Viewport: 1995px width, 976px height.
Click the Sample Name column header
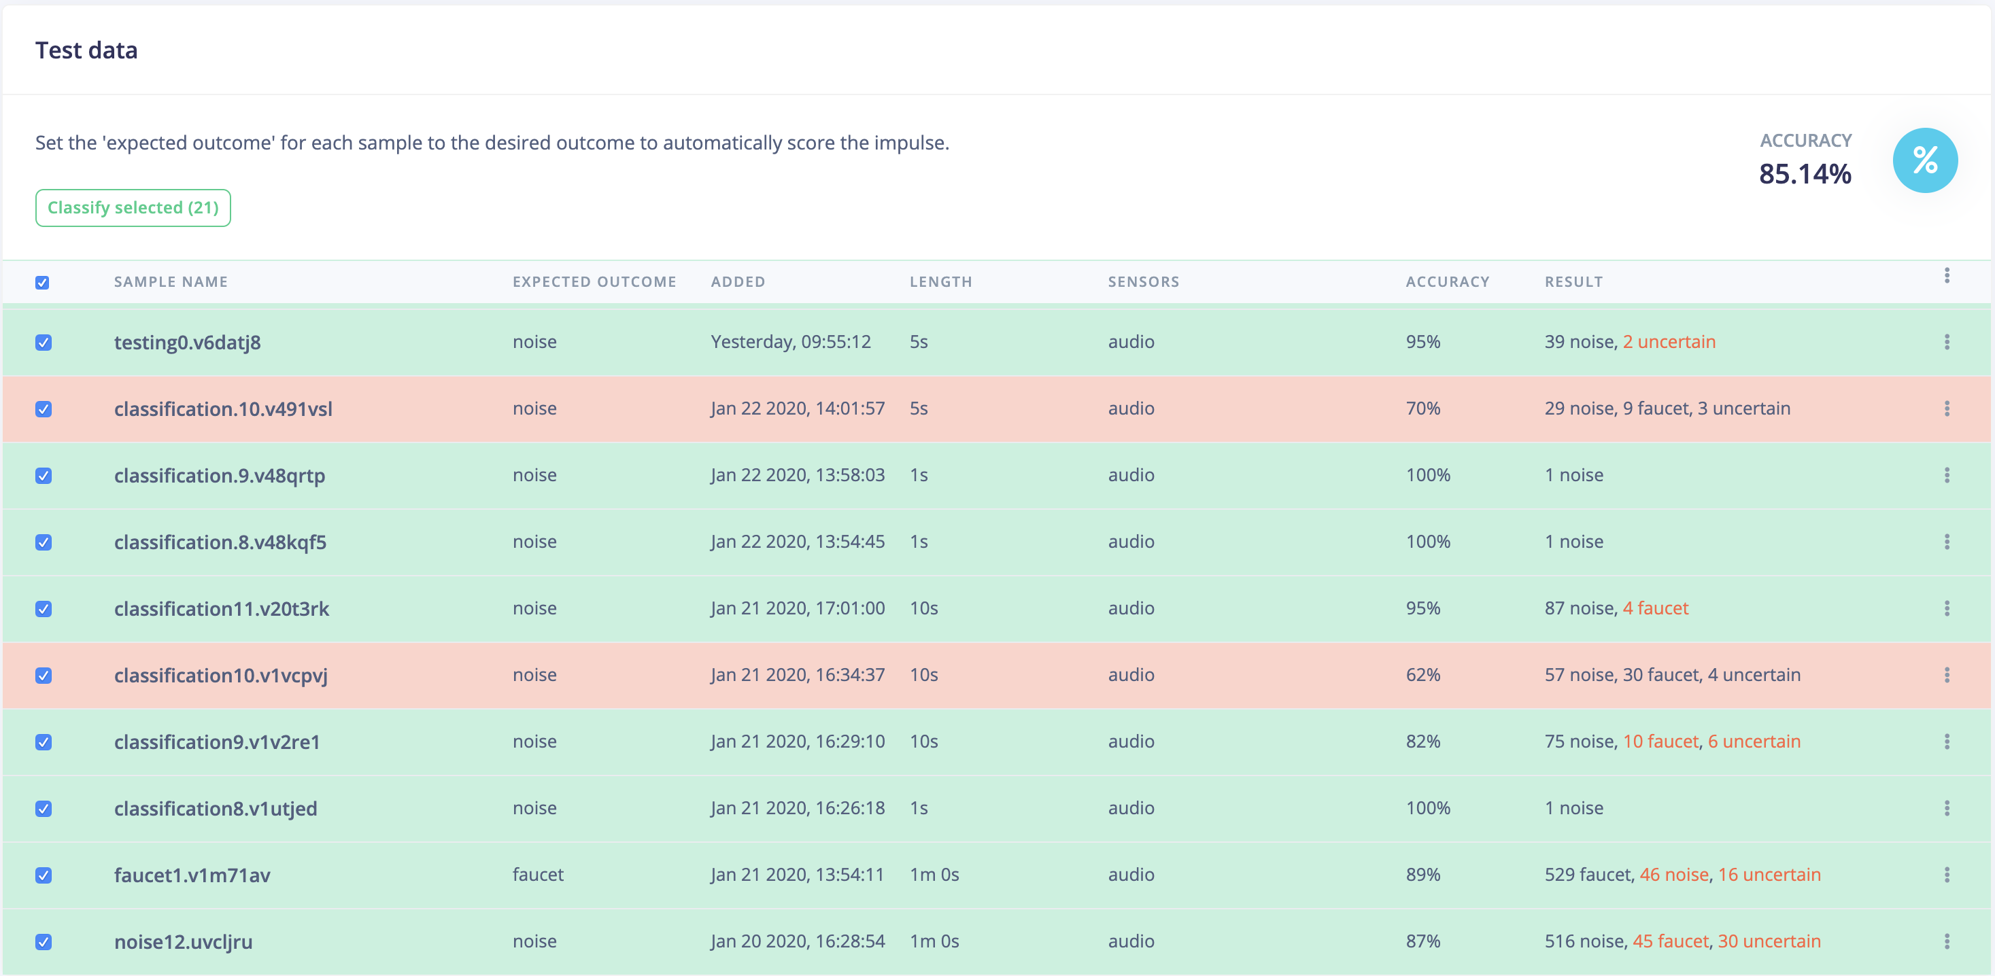tap(171, 282)
